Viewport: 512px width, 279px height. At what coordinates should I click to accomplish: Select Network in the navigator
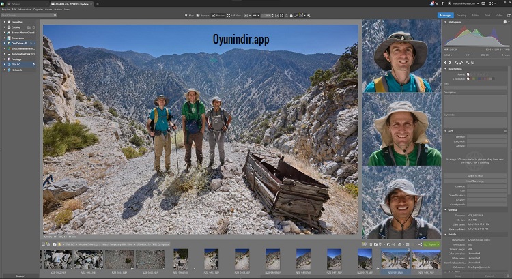pos(16,70)
